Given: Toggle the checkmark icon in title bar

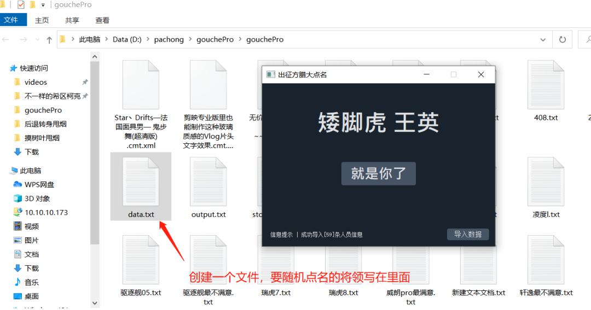Looking at the screenshot, I should [x=21, y=5].
